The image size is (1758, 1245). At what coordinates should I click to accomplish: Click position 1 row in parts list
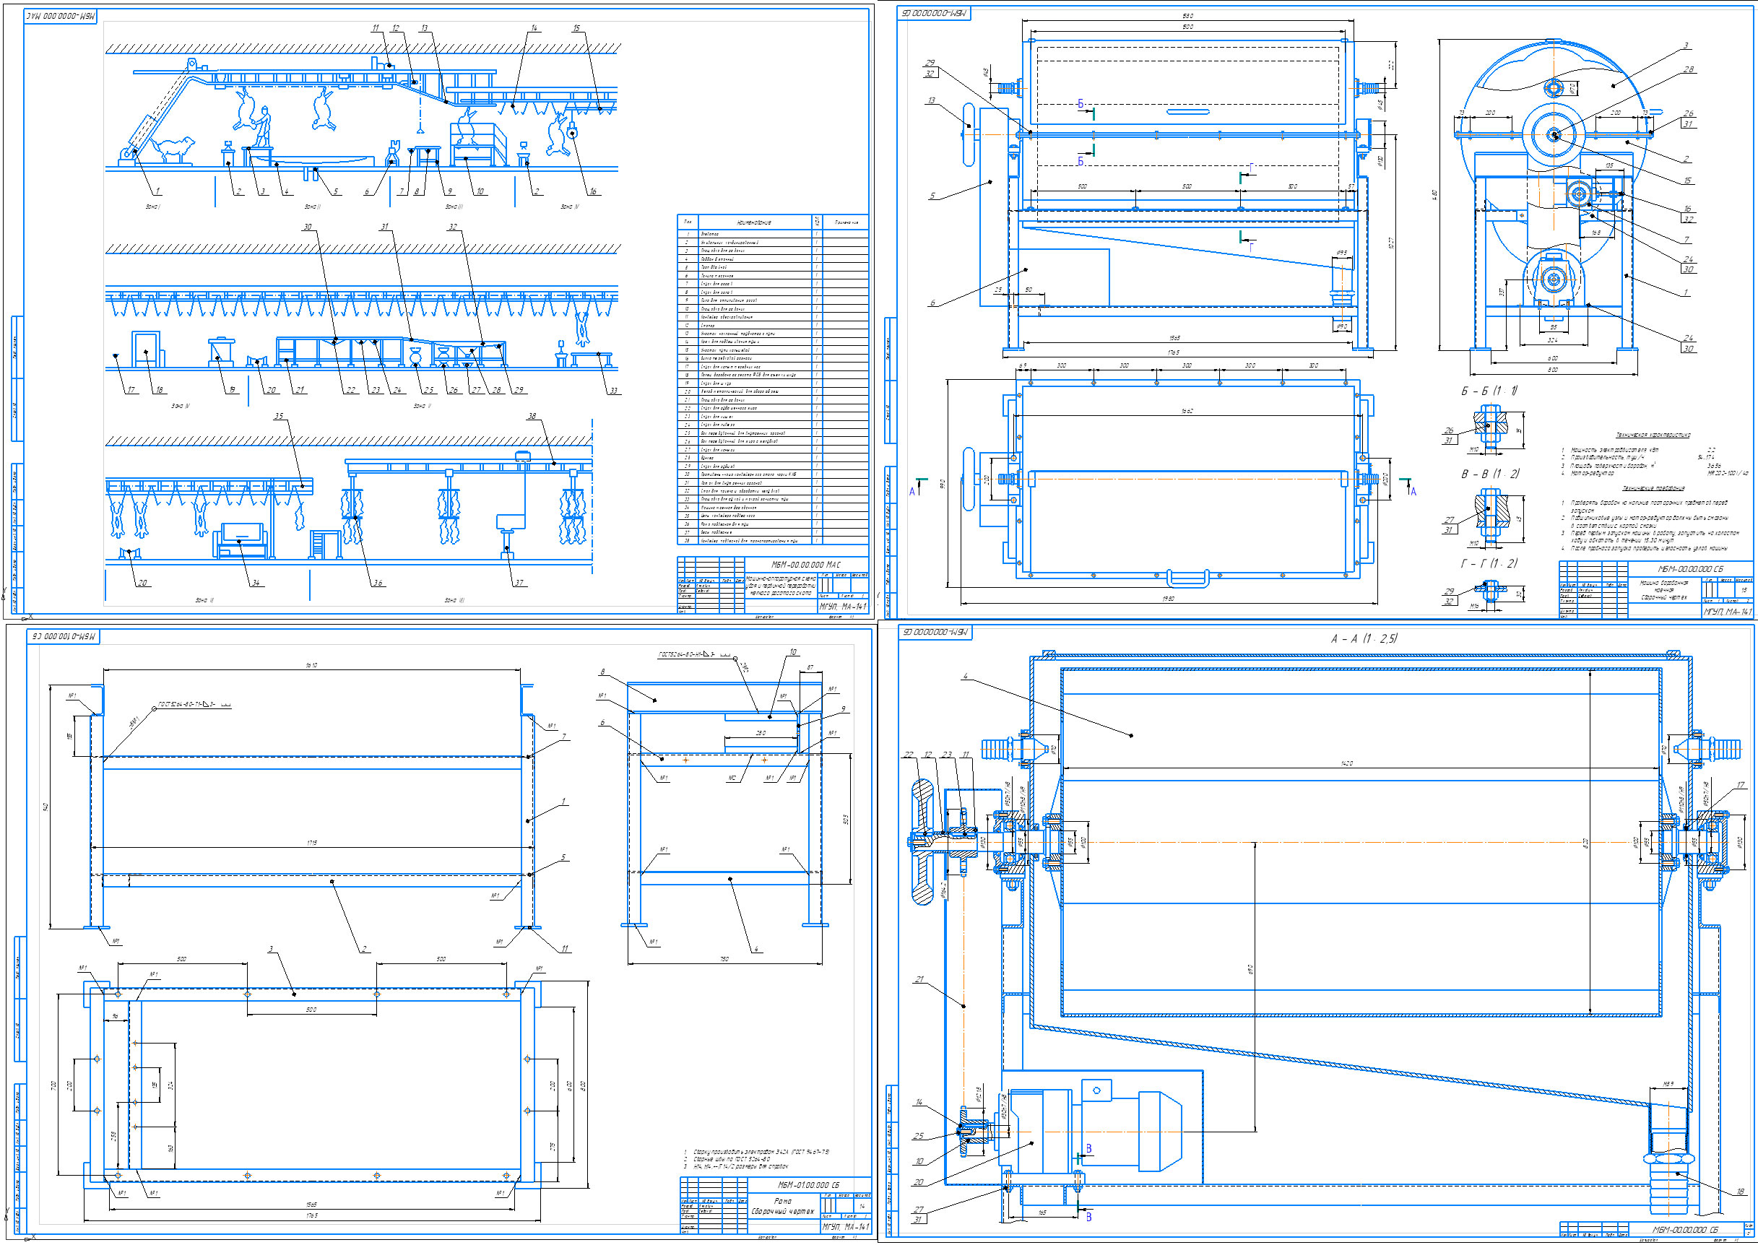772,234
